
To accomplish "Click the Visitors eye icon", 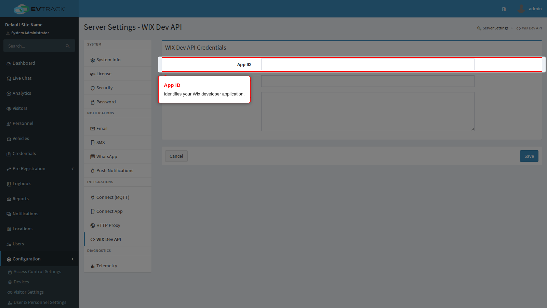I will (x=9, y=109).
